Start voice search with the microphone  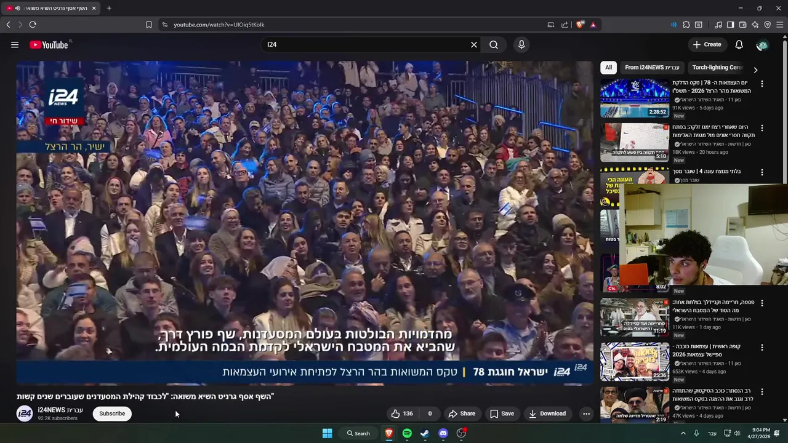point(521,44)
